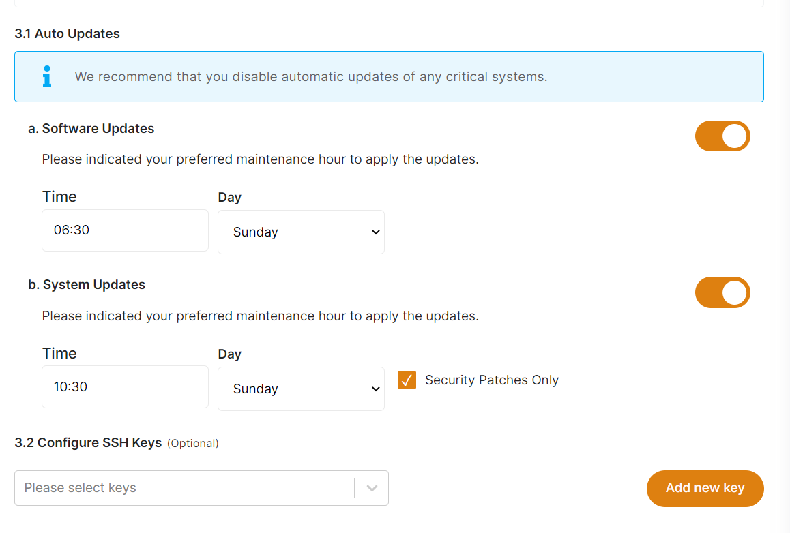Click the Day label under Software Updates
Screen dimensions: 790x533
(229, 198)
